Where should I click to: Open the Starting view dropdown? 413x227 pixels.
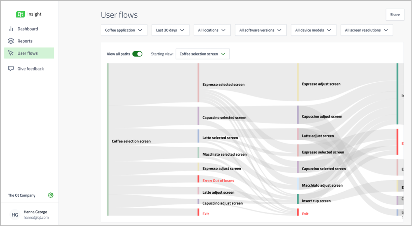pos(203,54)
